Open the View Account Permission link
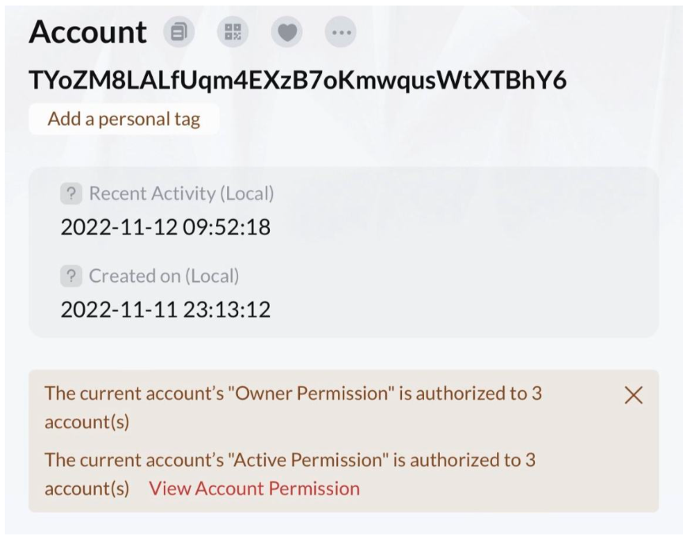The height and width of the screenshot is (536, 686). coord(255,488)
